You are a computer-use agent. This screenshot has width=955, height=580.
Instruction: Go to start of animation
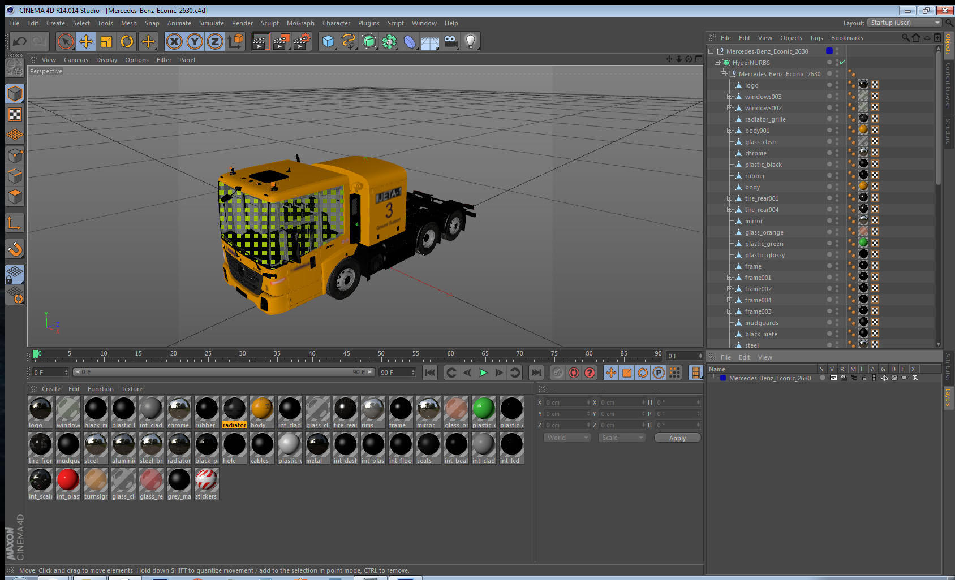(x=430, y=373)
